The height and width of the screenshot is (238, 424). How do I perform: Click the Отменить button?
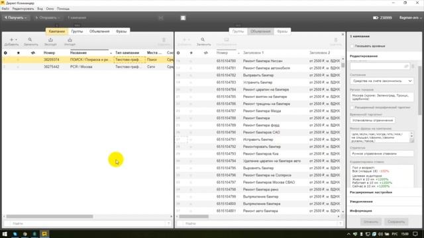pos(371,222)
